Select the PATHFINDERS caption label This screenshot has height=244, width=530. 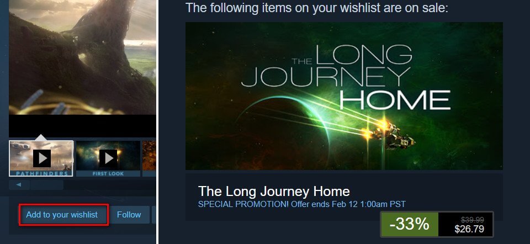[x=42, y=173]
